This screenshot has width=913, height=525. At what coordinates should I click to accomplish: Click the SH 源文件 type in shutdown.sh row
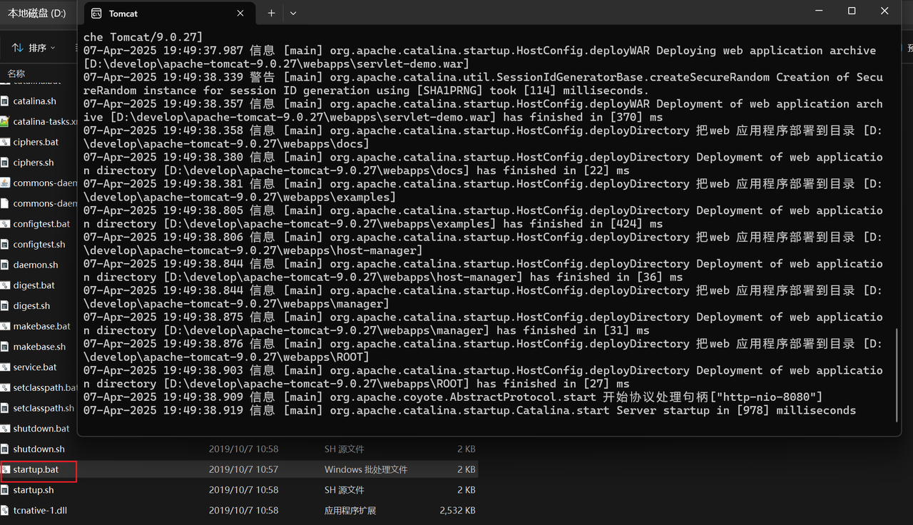(345, 449)
